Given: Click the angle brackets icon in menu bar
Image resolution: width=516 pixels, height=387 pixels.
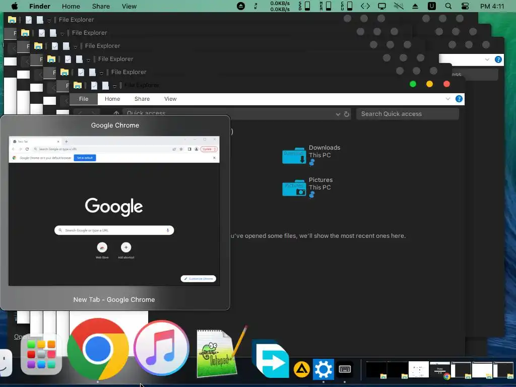Looking at the screenshot, I should point(365,6).
